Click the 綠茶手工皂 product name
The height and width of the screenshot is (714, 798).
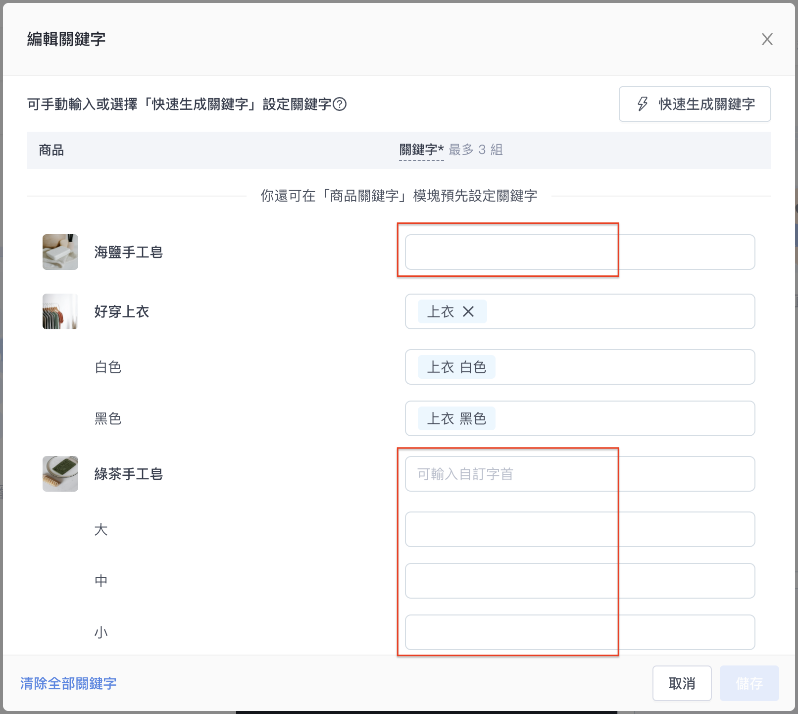[129, 474]
